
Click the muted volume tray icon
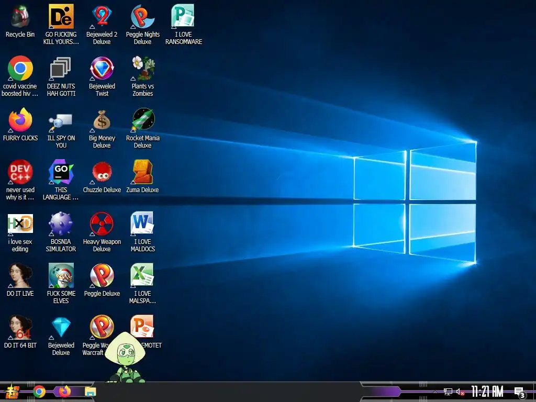(460, 392)
